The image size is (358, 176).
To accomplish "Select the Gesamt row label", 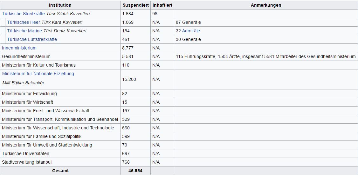I will tap(60, 171).
